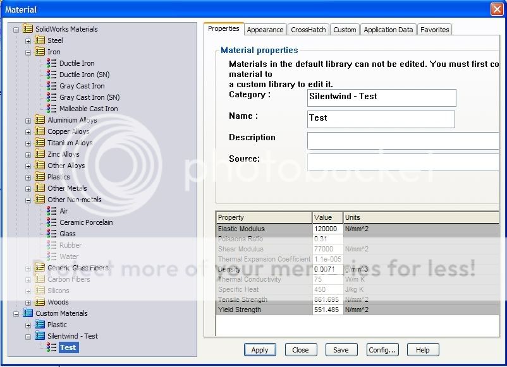Click the custom Plastic category icon
The width and height of the screenshot is (507, 367).
40,324
